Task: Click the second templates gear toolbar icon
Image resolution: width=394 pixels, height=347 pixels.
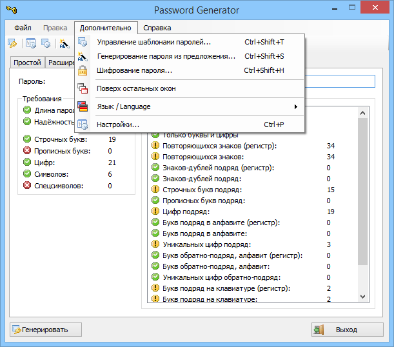Action: (46, 43)
